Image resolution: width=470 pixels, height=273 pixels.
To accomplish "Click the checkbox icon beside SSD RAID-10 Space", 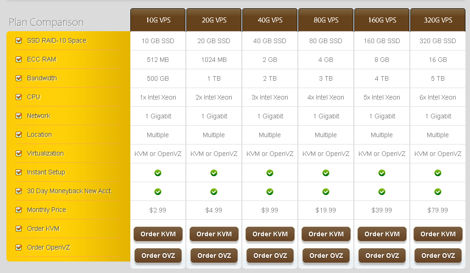I will pos(18,40).
